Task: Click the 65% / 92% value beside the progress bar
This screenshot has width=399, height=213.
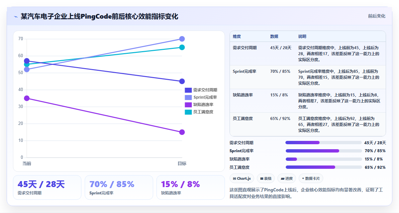Action: (x=375, y=167)
